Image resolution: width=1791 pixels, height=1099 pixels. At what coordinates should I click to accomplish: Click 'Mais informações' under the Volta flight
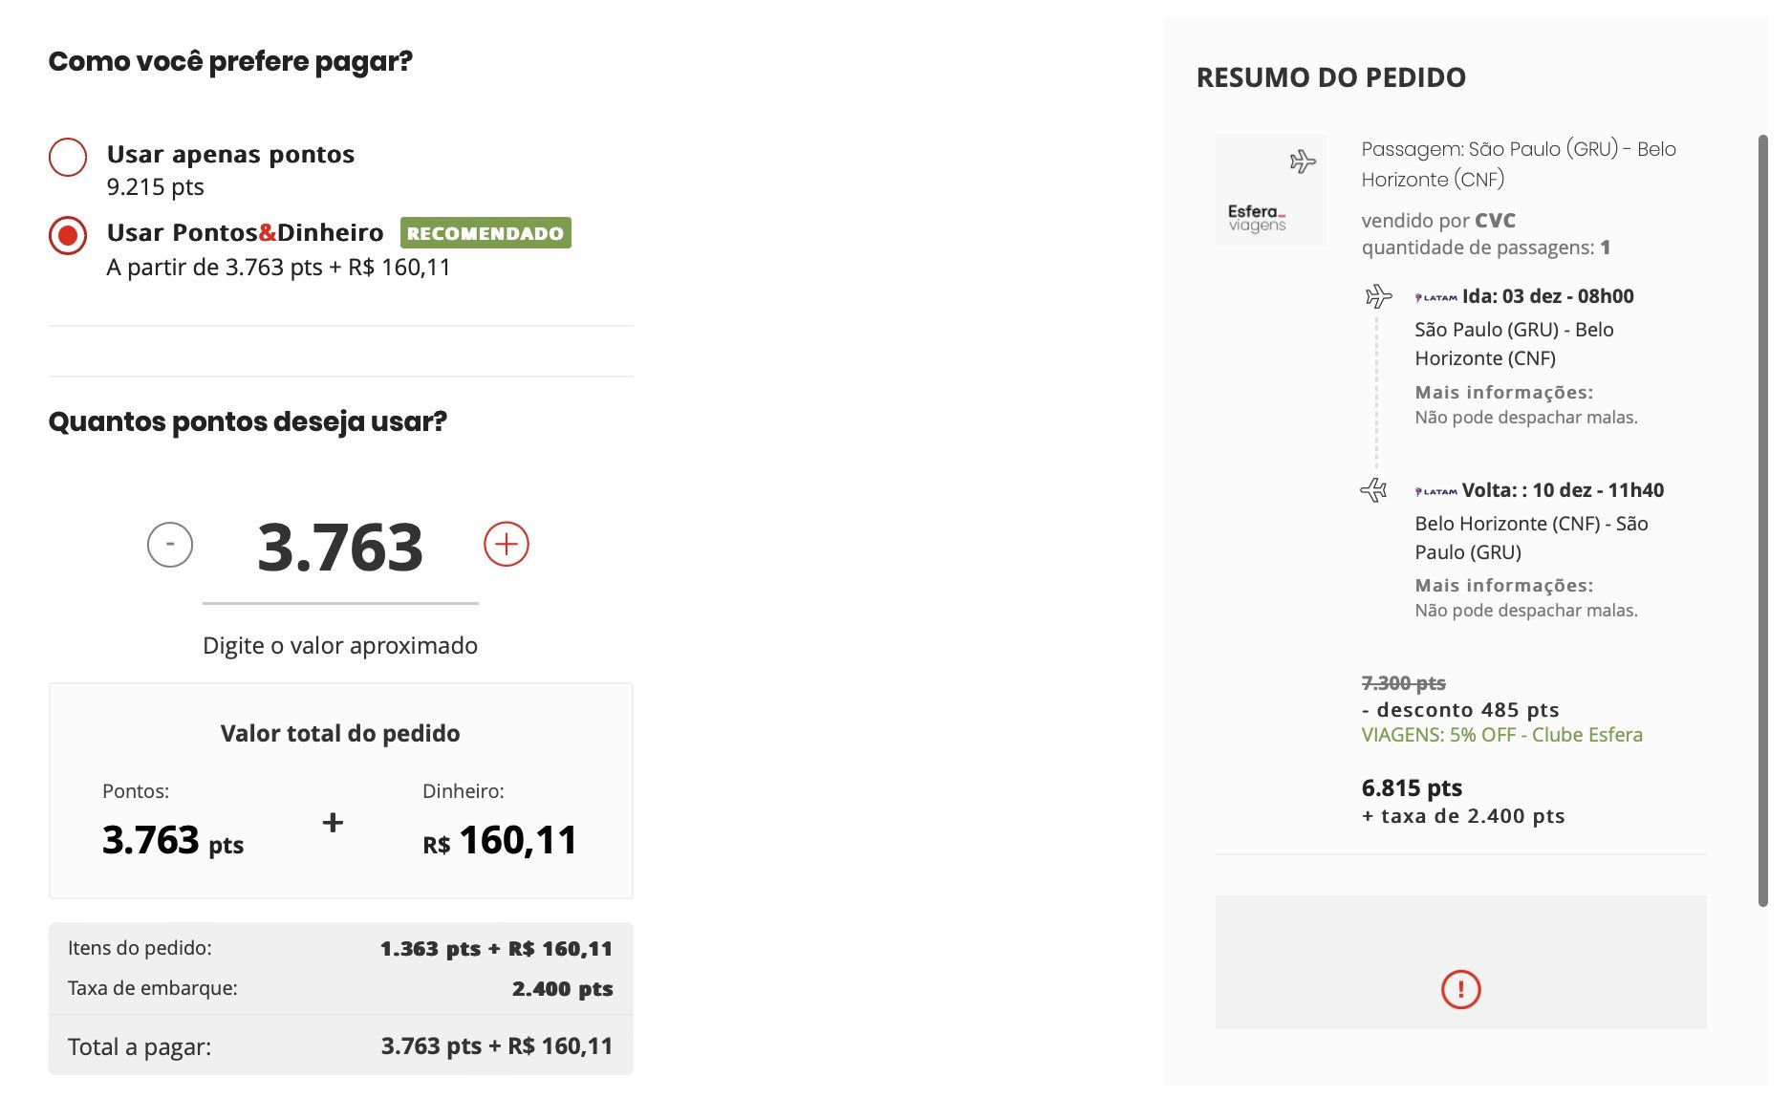(x=1503, y=586)
